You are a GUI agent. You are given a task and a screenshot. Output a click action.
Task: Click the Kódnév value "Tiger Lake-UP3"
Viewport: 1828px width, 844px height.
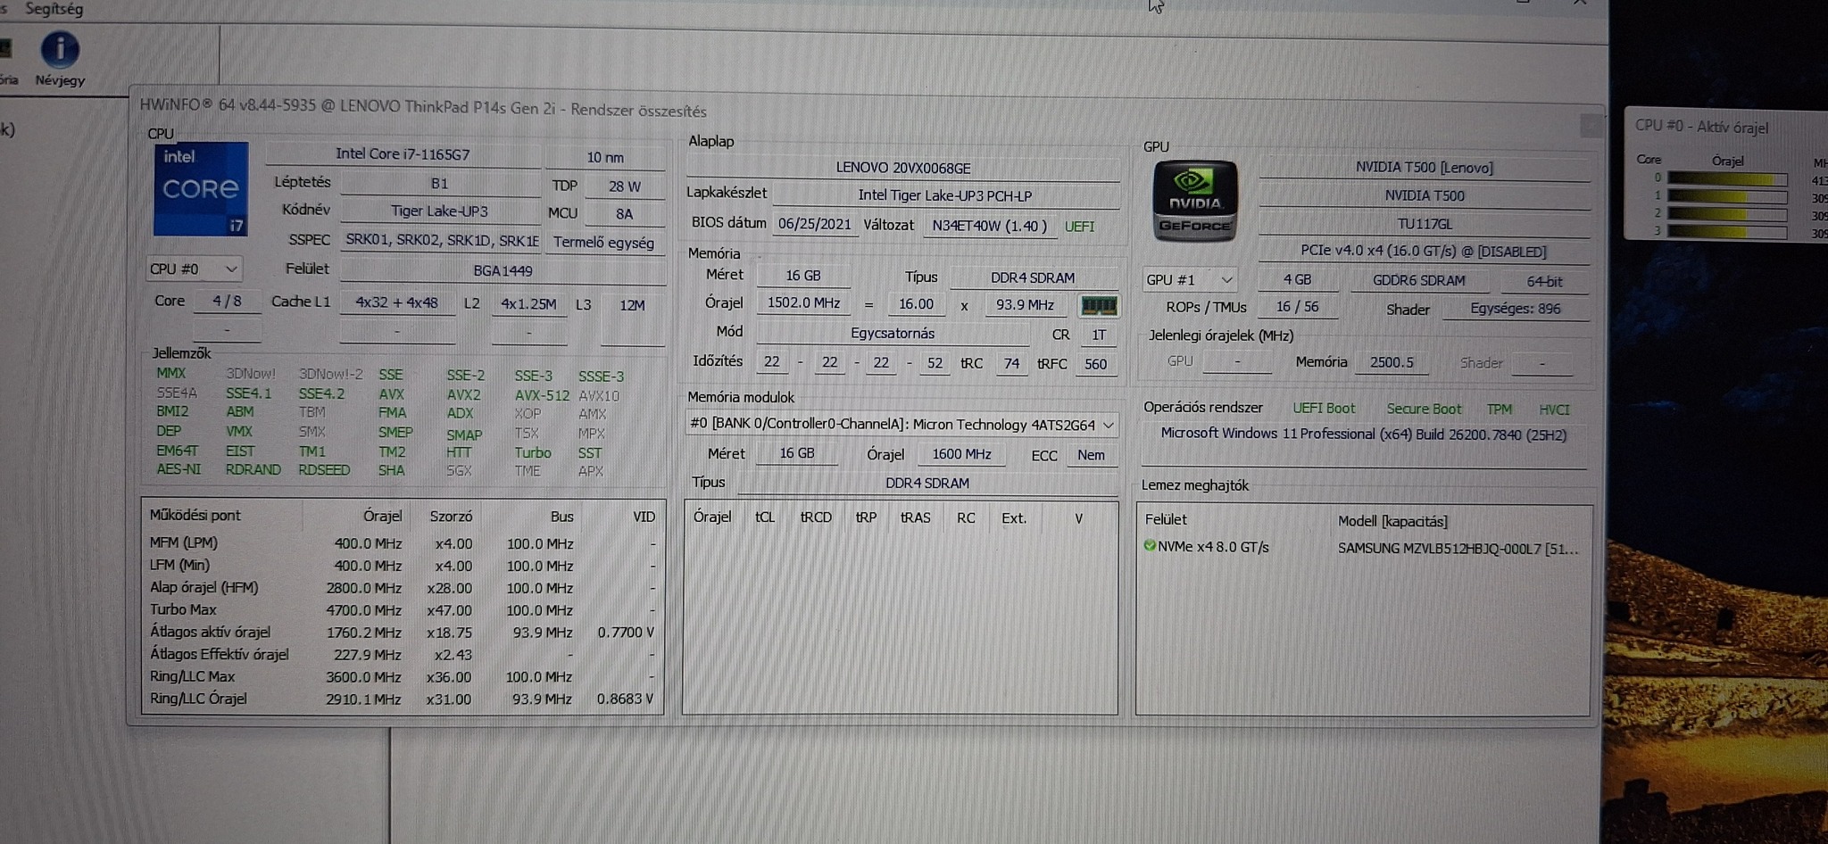click(x=439, y=211)
